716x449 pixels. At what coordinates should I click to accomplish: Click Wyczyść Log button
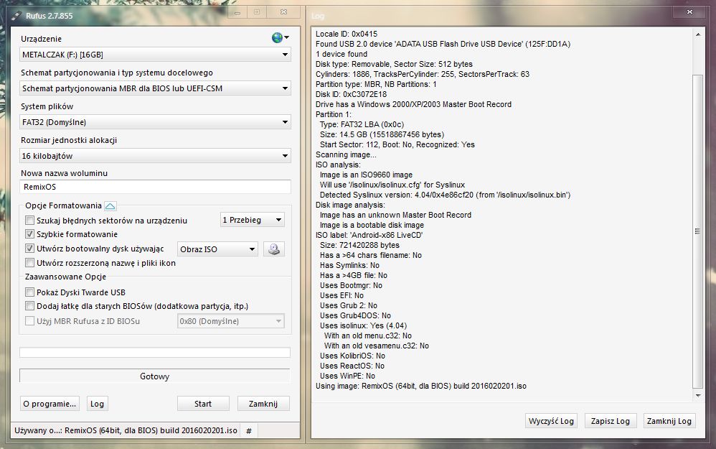tap(551, 421)
